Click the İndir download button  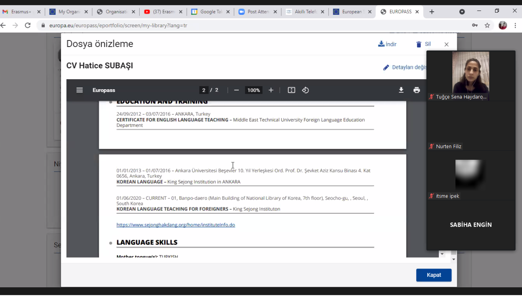pos(387,44)
